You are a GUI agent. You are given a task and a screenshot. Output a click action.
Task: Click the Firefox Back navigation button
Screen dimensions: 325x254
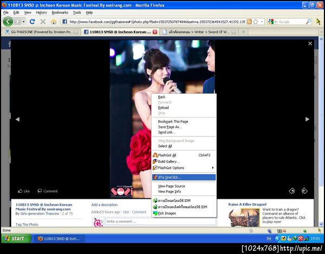coord(8,22)
